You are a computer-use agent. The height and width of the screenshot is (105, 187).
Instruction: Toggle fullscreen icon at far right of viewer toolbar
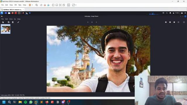pos(184,22)
